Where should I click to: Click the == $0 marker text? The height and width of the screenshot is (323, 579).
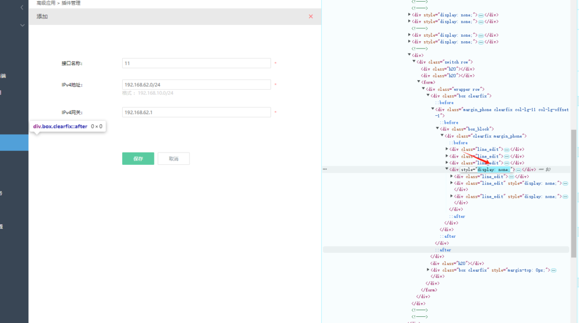pos(545,169)
